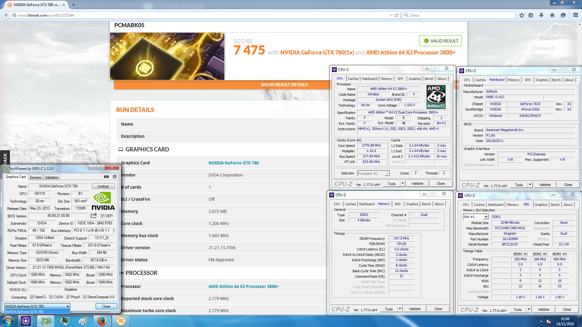
Task: Click Close in the GPU-Z window
Action: pyautogui.click(x=106, y=306)
